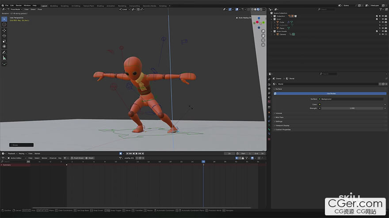Screen dimensions: 389x218
Task: Click the viewport pan hand gizmo
Action: coord(263,36)
